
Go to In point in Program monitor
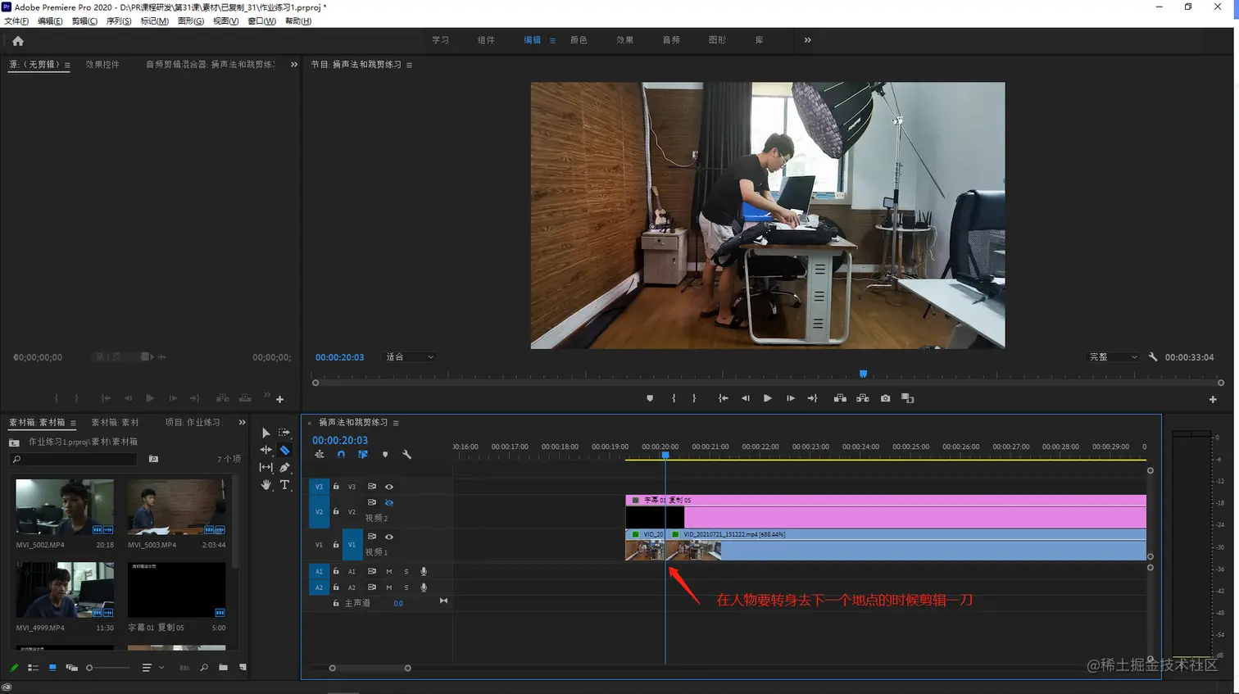click(723, 398)
